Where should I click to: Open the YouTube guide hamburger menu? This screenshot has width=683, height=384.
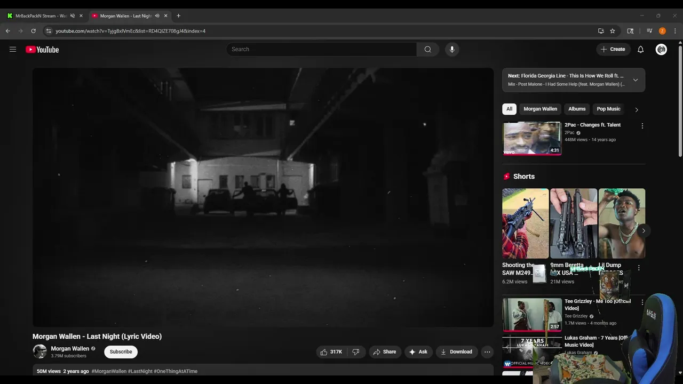click(x=13, y=49)
